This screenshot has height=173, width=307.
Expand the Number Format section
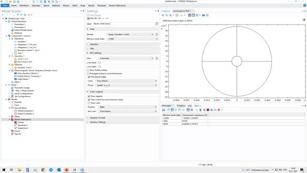(123, 118)
